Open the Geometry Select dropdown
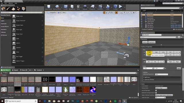The height and width of the screenshot is (103, 184). pos(145,42)
